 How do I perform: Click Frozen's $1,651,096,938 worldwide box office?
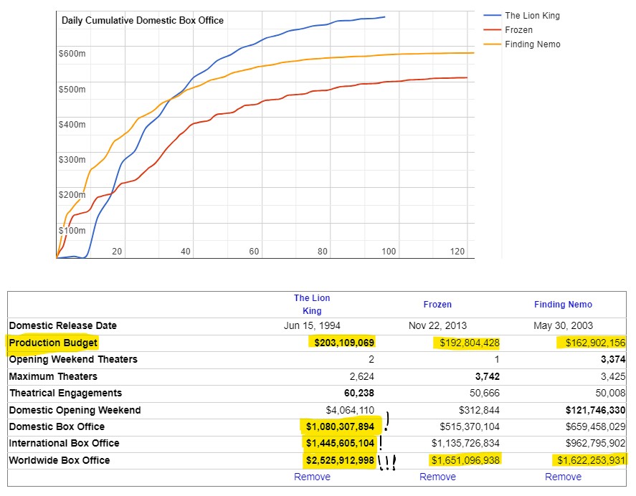[465, 460]
